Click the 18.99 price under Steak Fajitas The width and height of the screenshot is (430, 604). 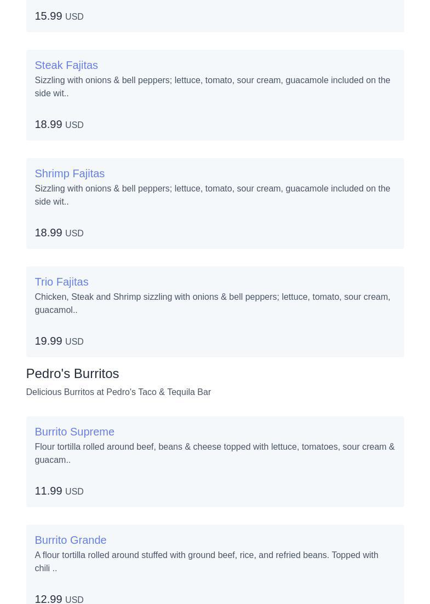pos(48,124)
